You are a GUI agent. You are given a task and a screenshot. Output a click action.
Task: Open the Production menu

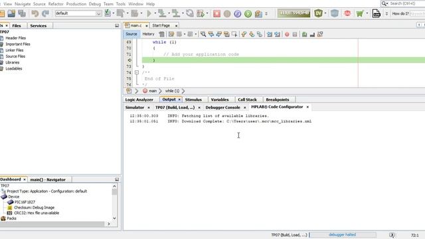coord(76,4)
